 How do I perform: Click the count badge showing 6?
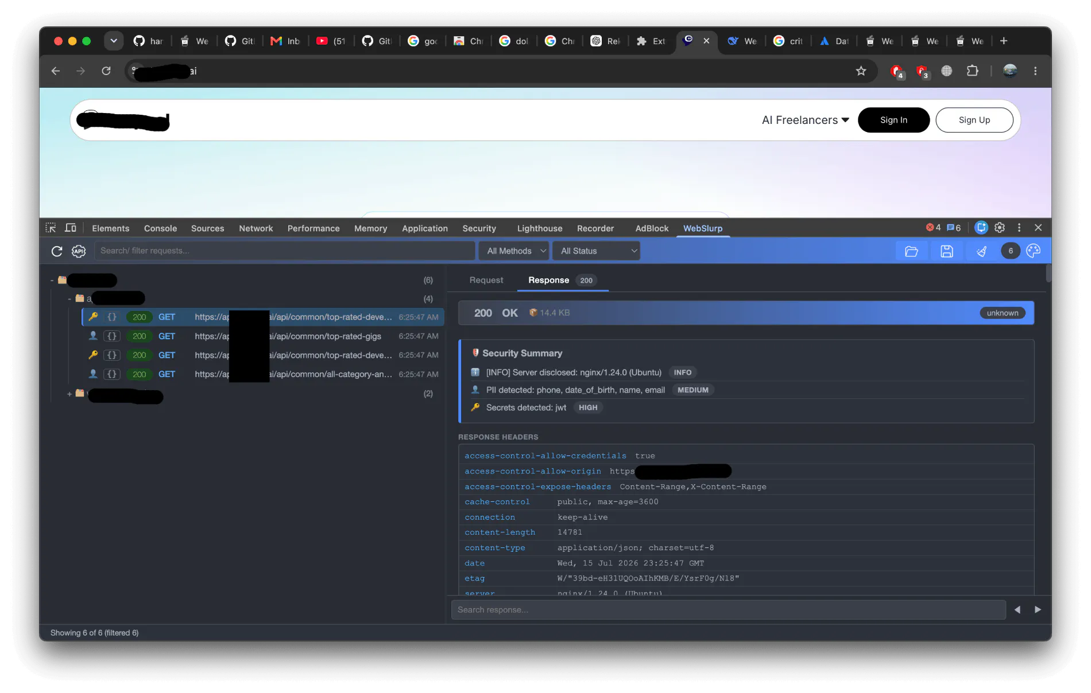(1011, 251)
